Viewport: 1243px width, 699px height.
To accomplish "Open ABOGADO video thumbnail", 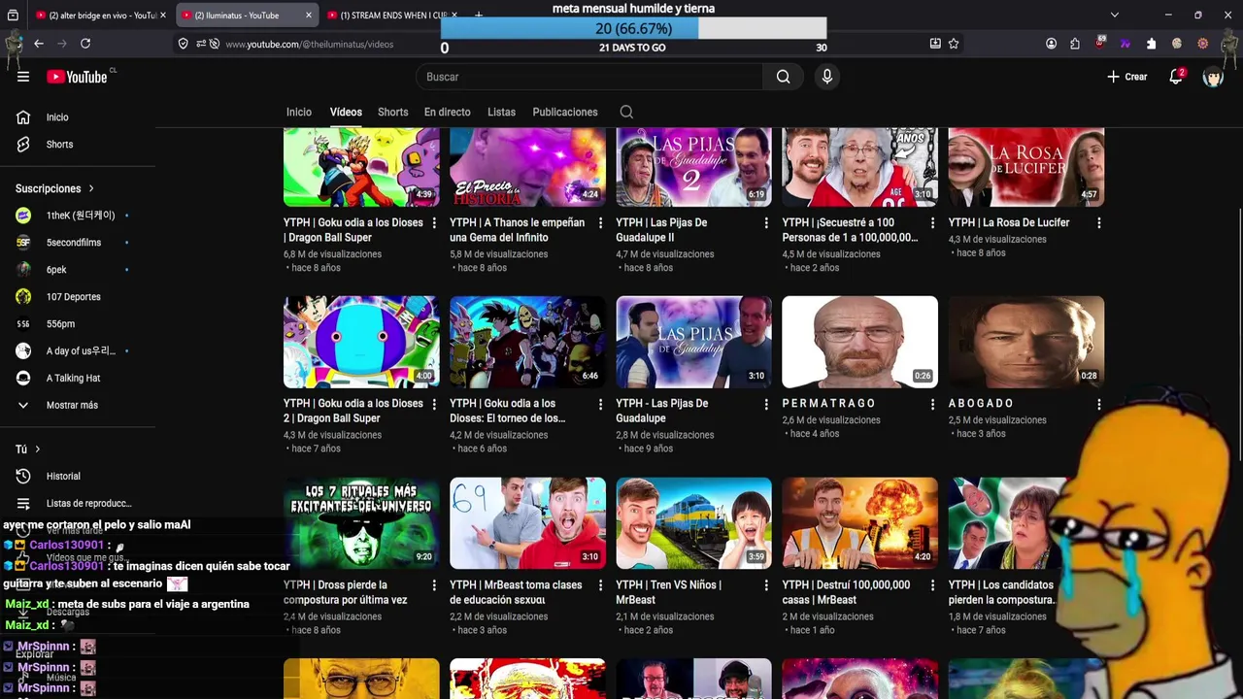I will [x=1025, y=342].
